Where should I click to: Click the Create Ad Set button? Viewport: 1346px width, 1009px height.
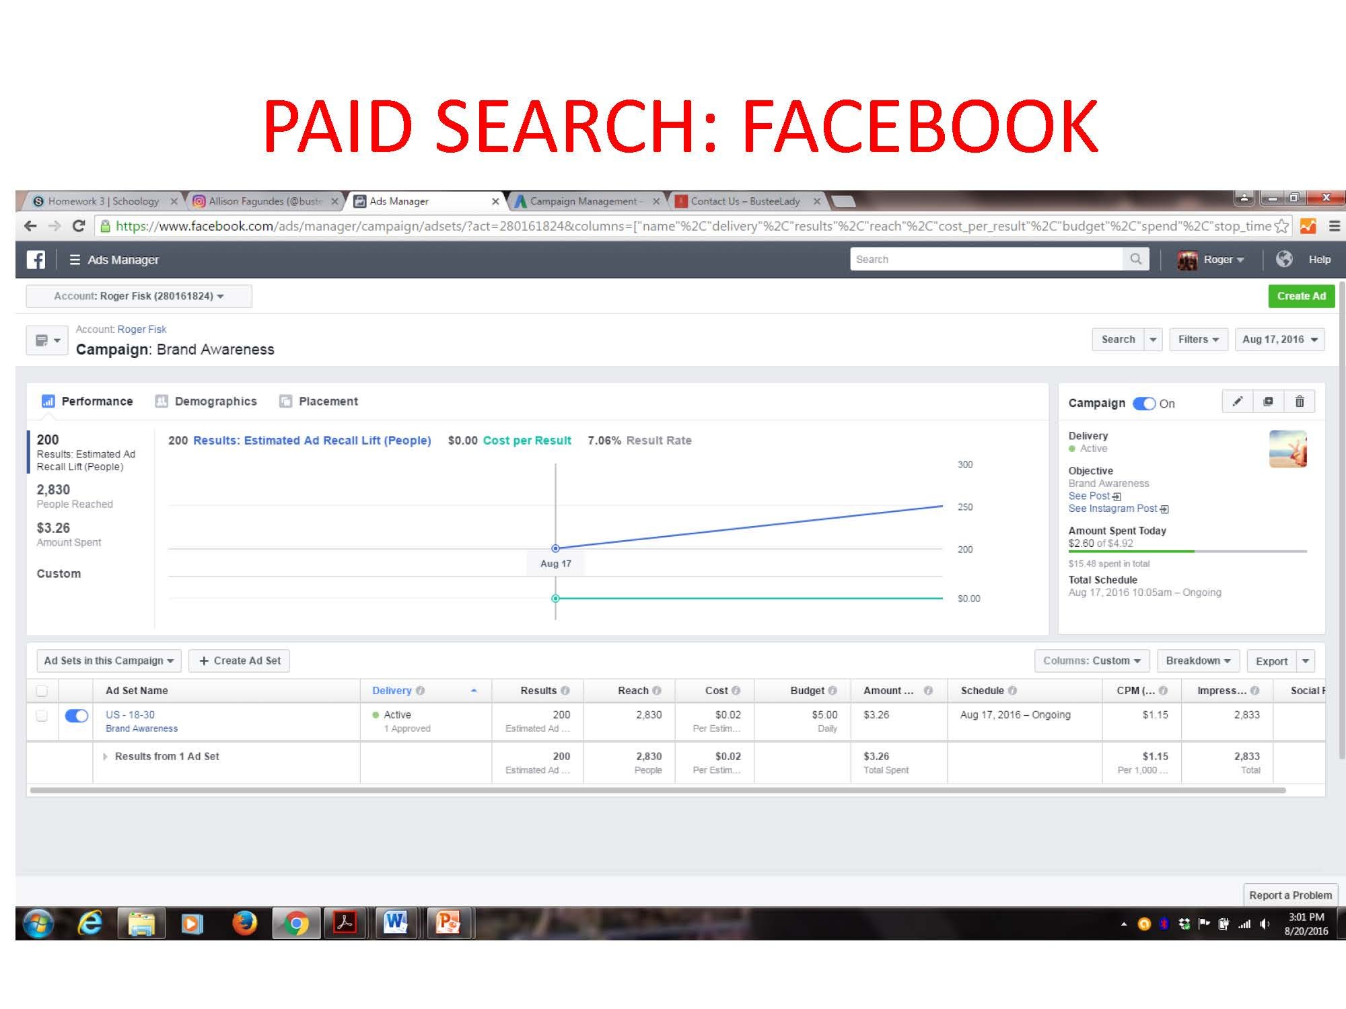point(240,661)
